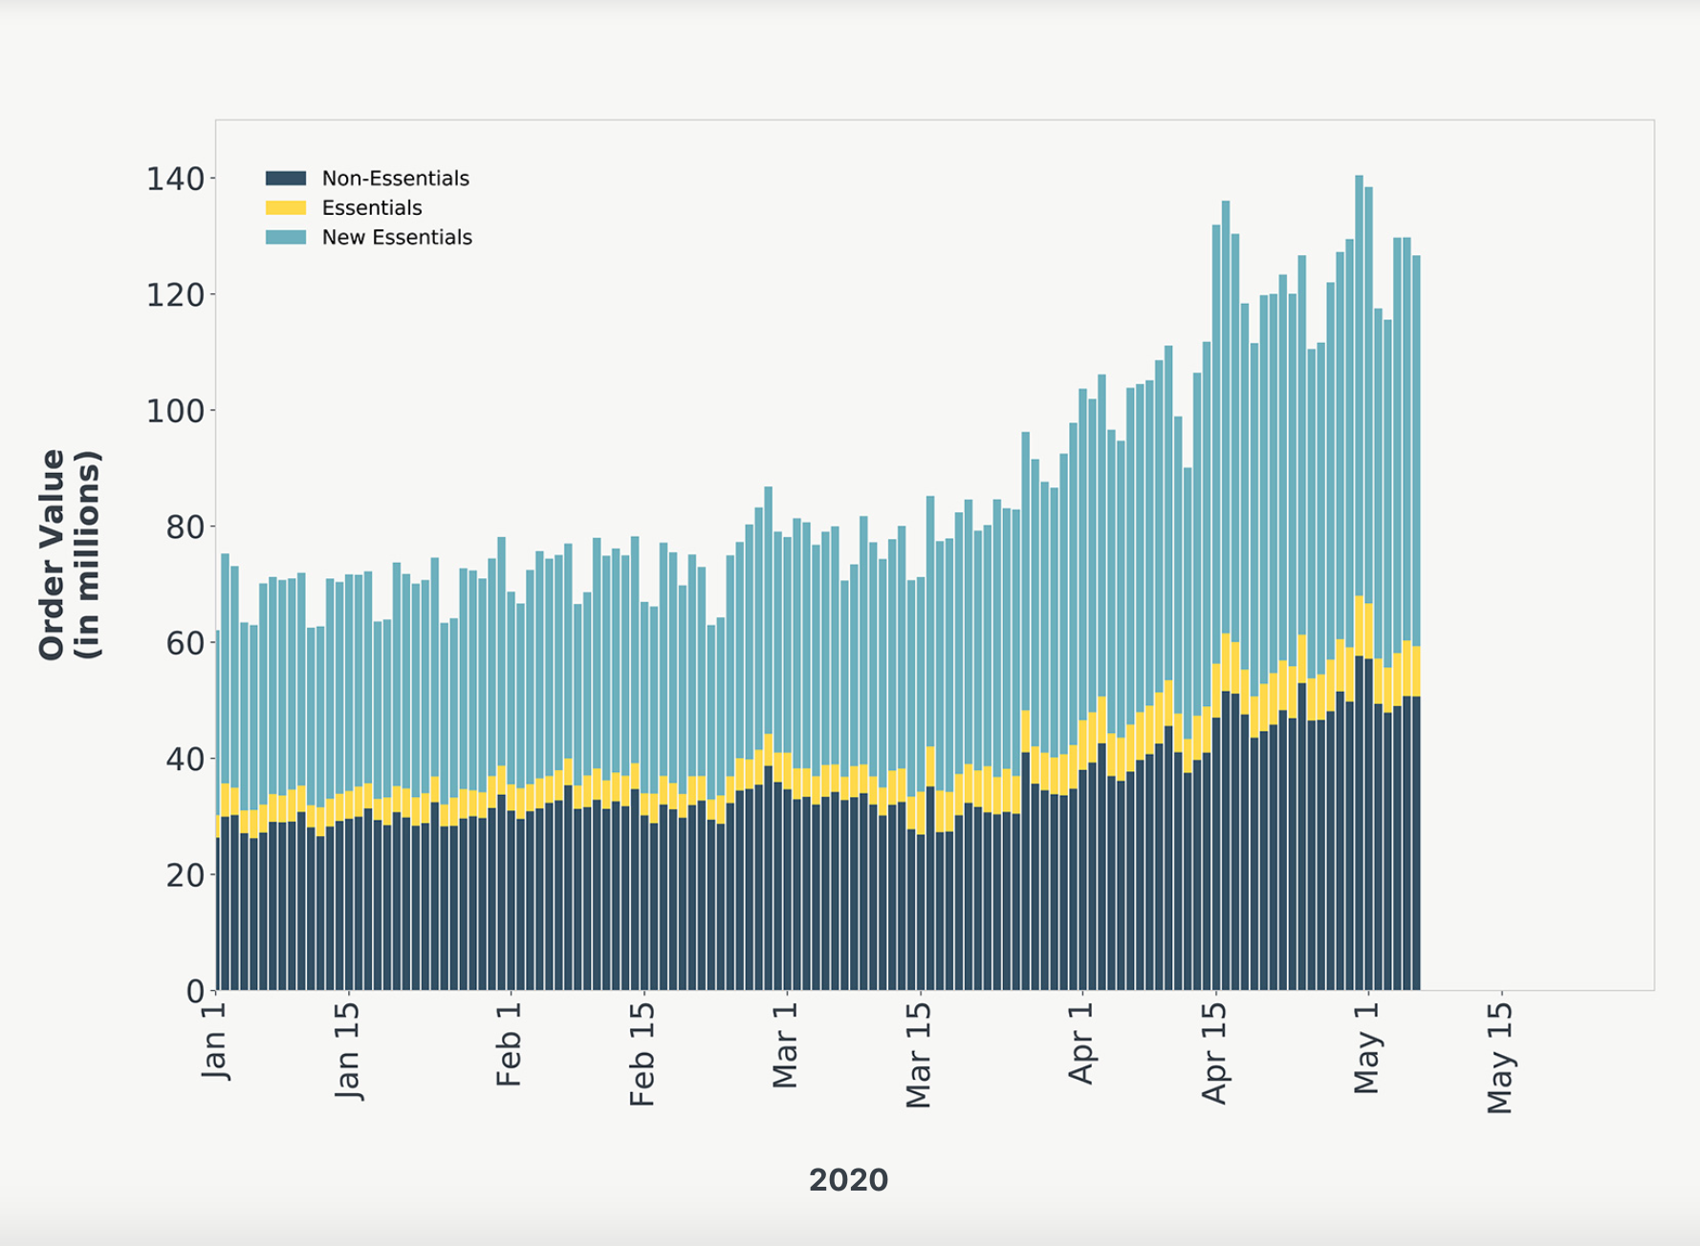Image resolution: width=1700 pixels, height=1246 pixels.
Task: Click the y-axis tick label '0'
Action: tap(195, 991)
